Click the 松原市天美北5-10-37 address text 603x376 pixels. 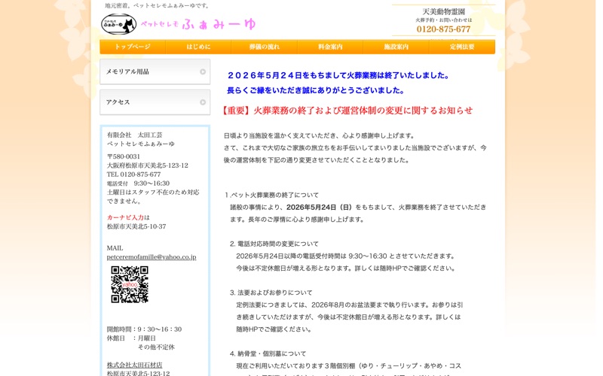point(136,226)
